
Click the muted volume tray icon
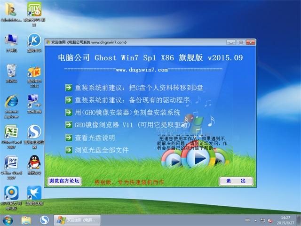pyautogui.click(x=270, y=220)
